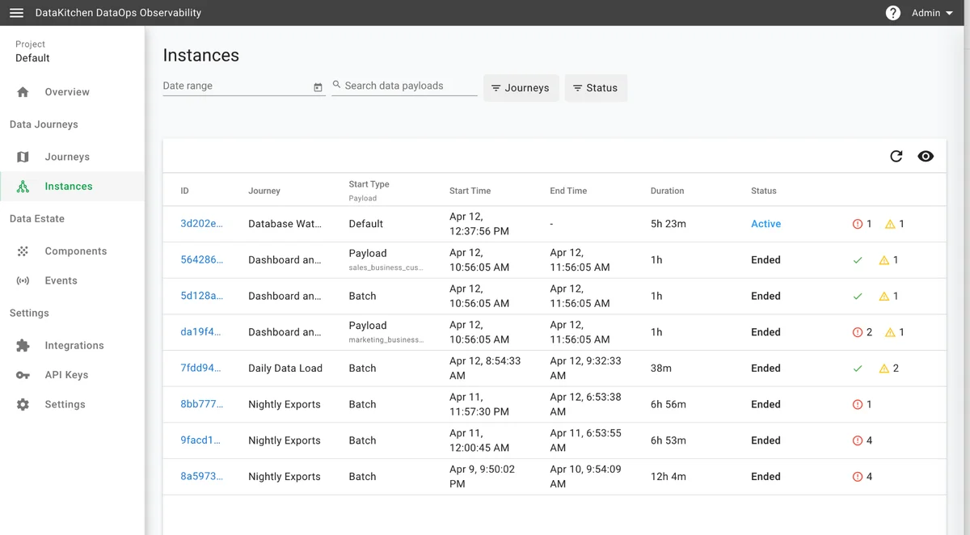Navigate to Integrations
The width and height of the screenshot is (970, 535).
click(74, 345)
